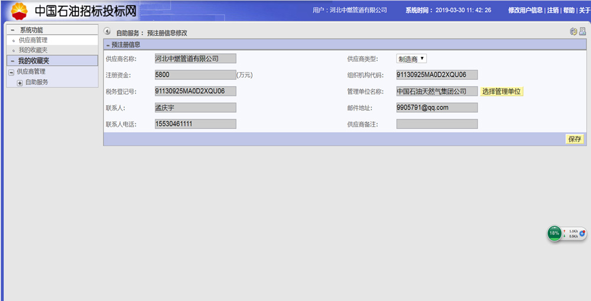Click the green 18% memory ball widget
Viewport: 591px width, 301px height.
point(554,234)
